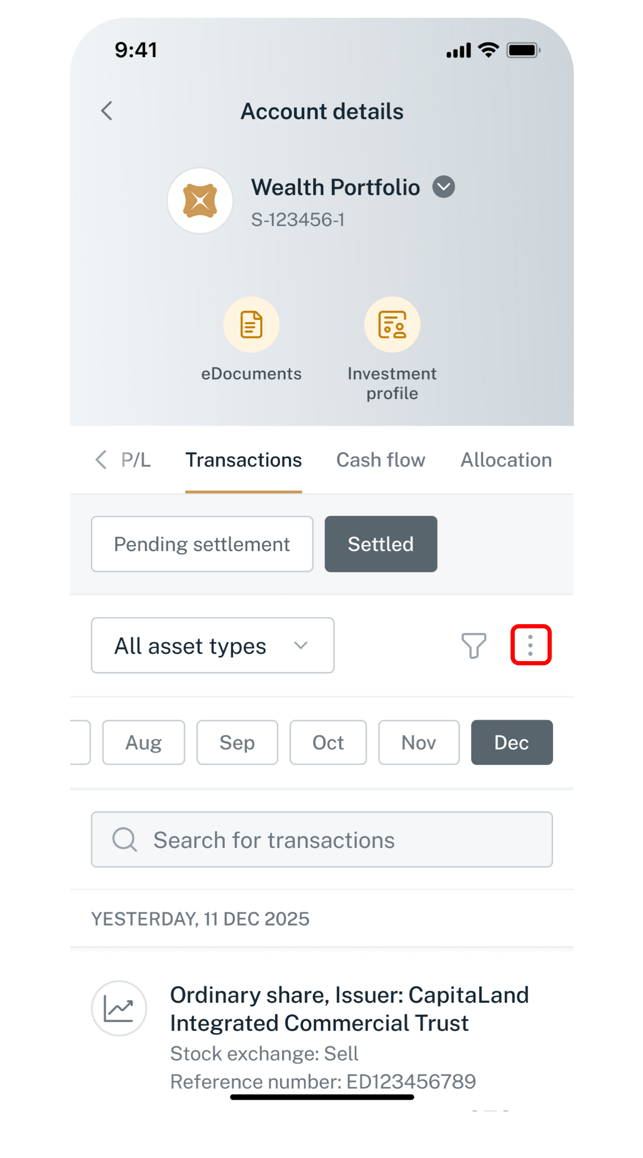
Task: Tap the stock chart icon of transaction
Action: coord(119,1008)
